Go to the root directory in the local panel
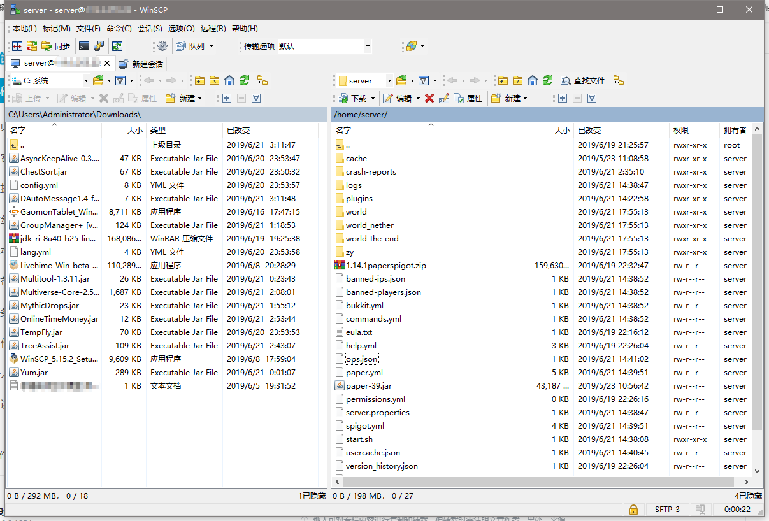Viewport: 769px width, 521px height. [x=215, y=80]
